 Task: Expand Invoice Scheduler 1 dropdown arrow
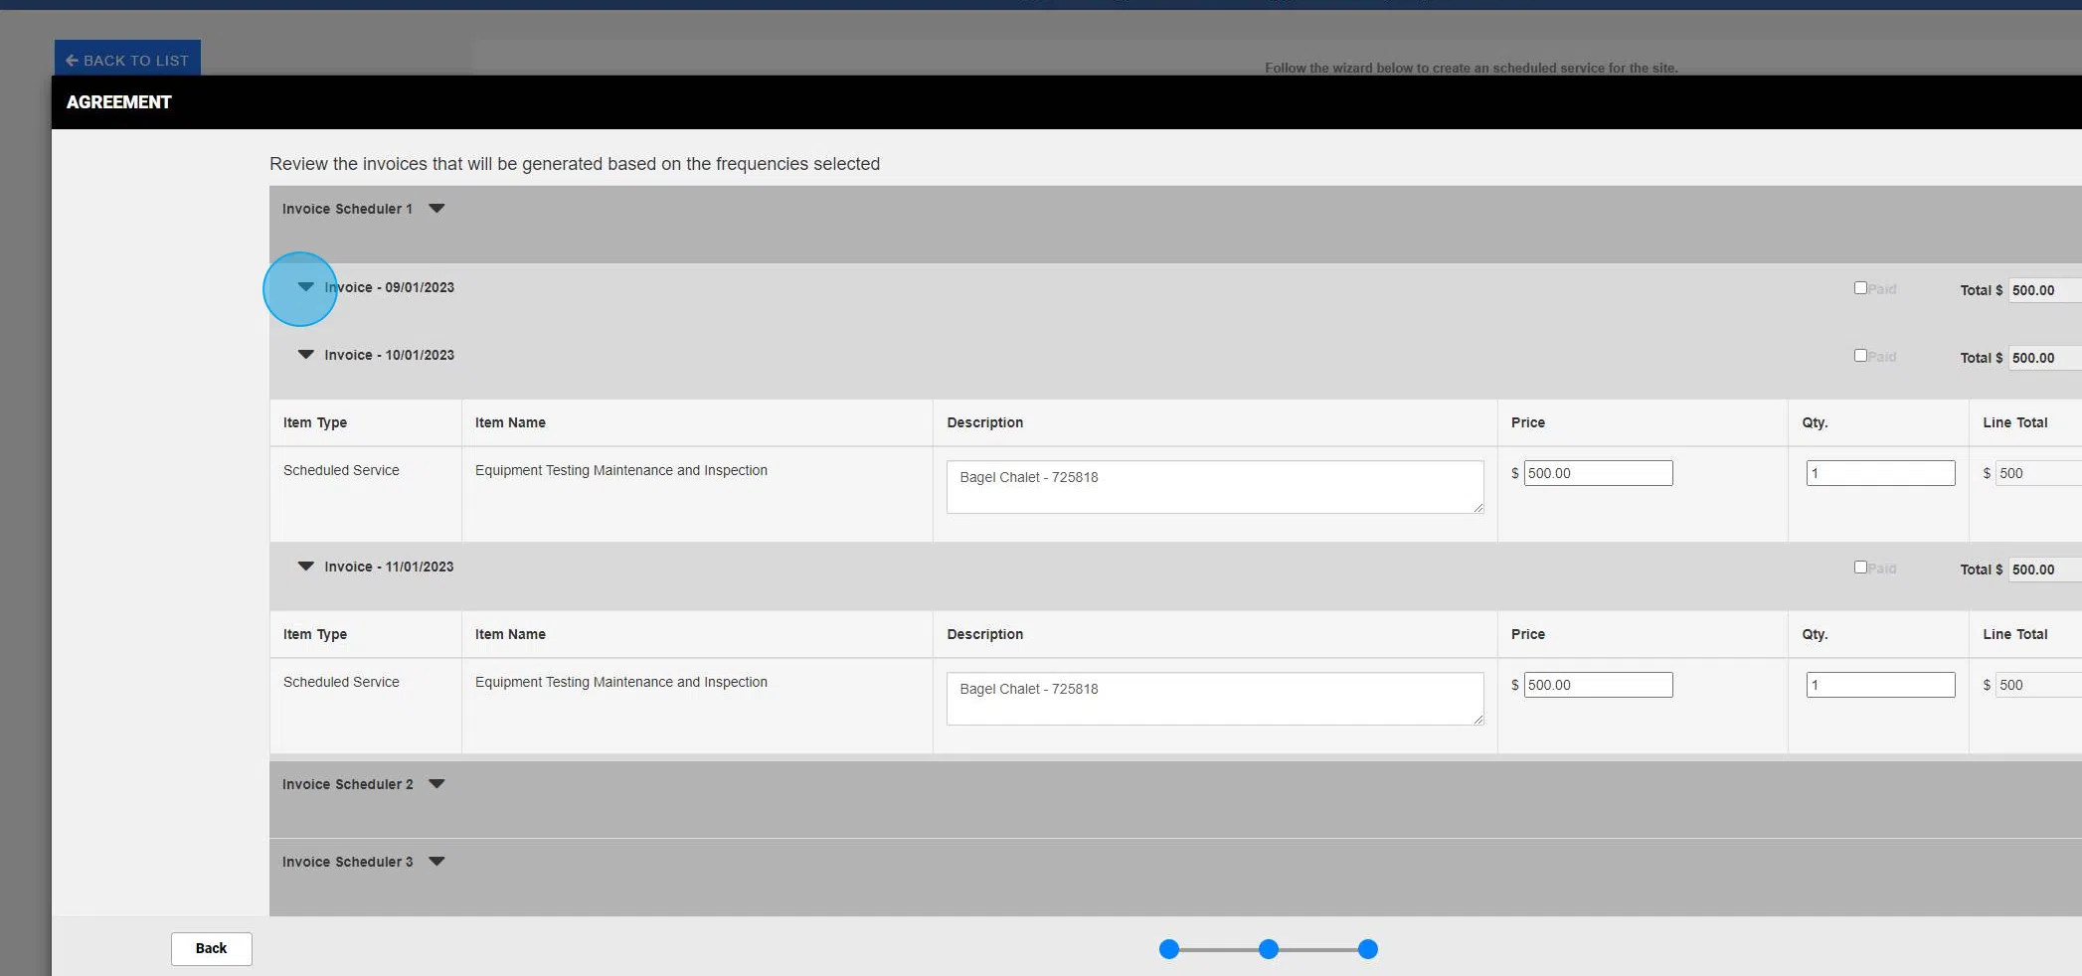coord(436,209)
